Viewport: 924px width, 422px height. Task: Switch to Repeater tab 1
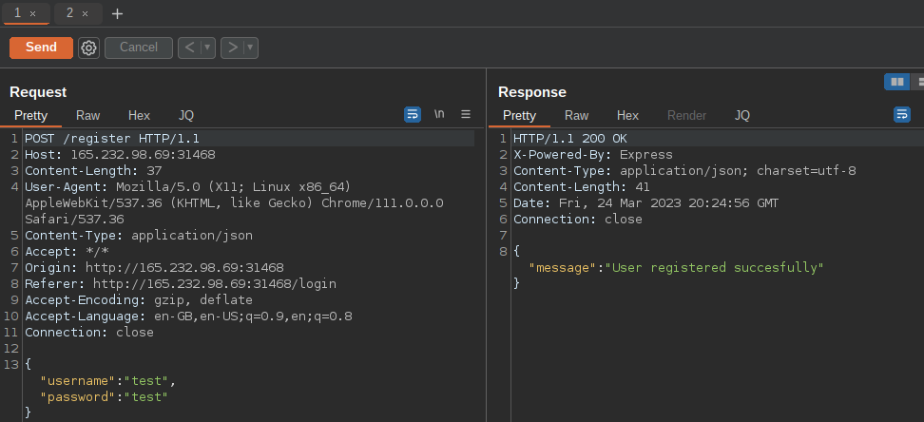(x=18, y=13)
